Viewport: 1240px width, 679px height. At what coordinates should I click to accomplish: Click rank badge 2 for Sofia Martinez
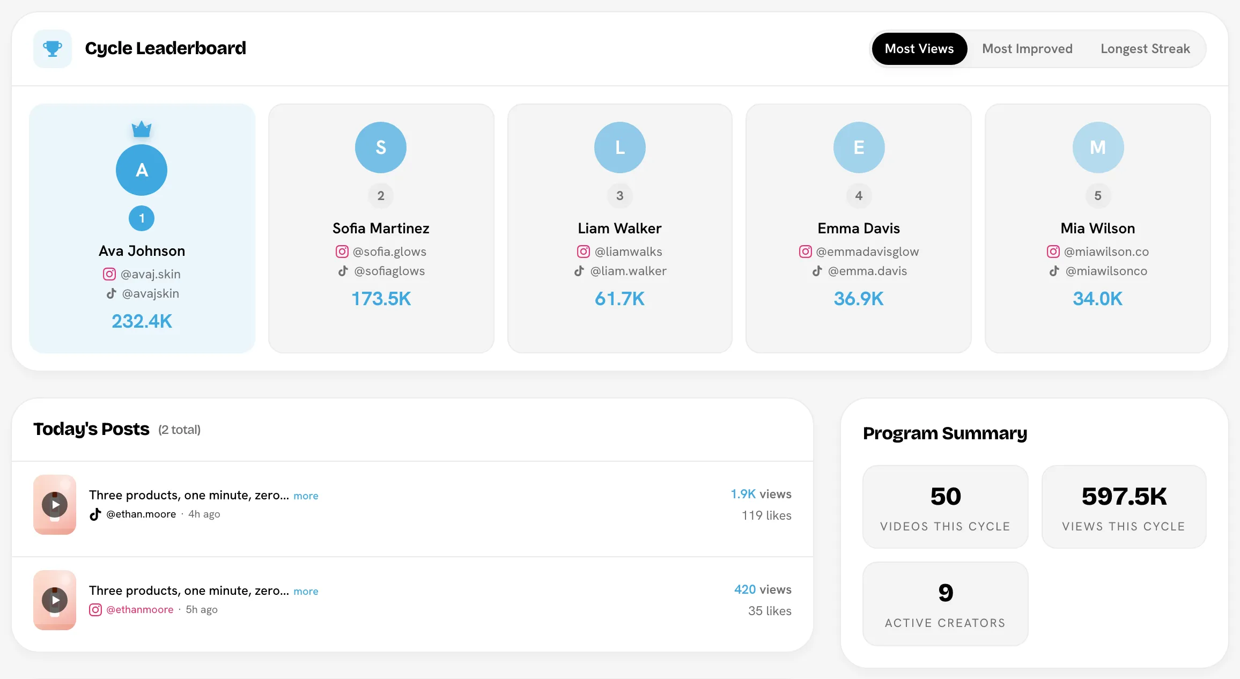(381, 196)
